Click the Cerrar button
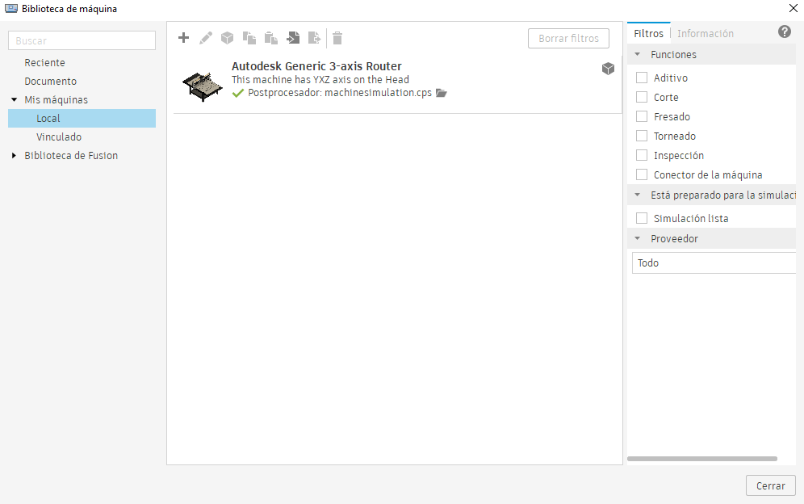The width and height of the screenshot is (804, 504). click(x=771, y=485)
